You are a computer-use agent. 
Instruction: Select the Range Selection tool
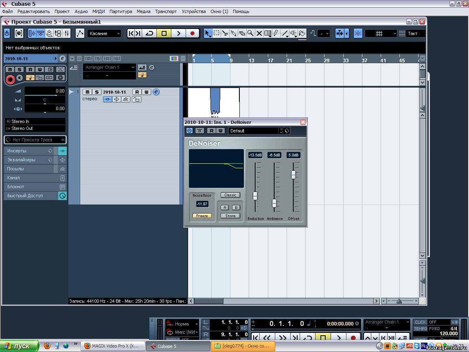pos(216,33)
